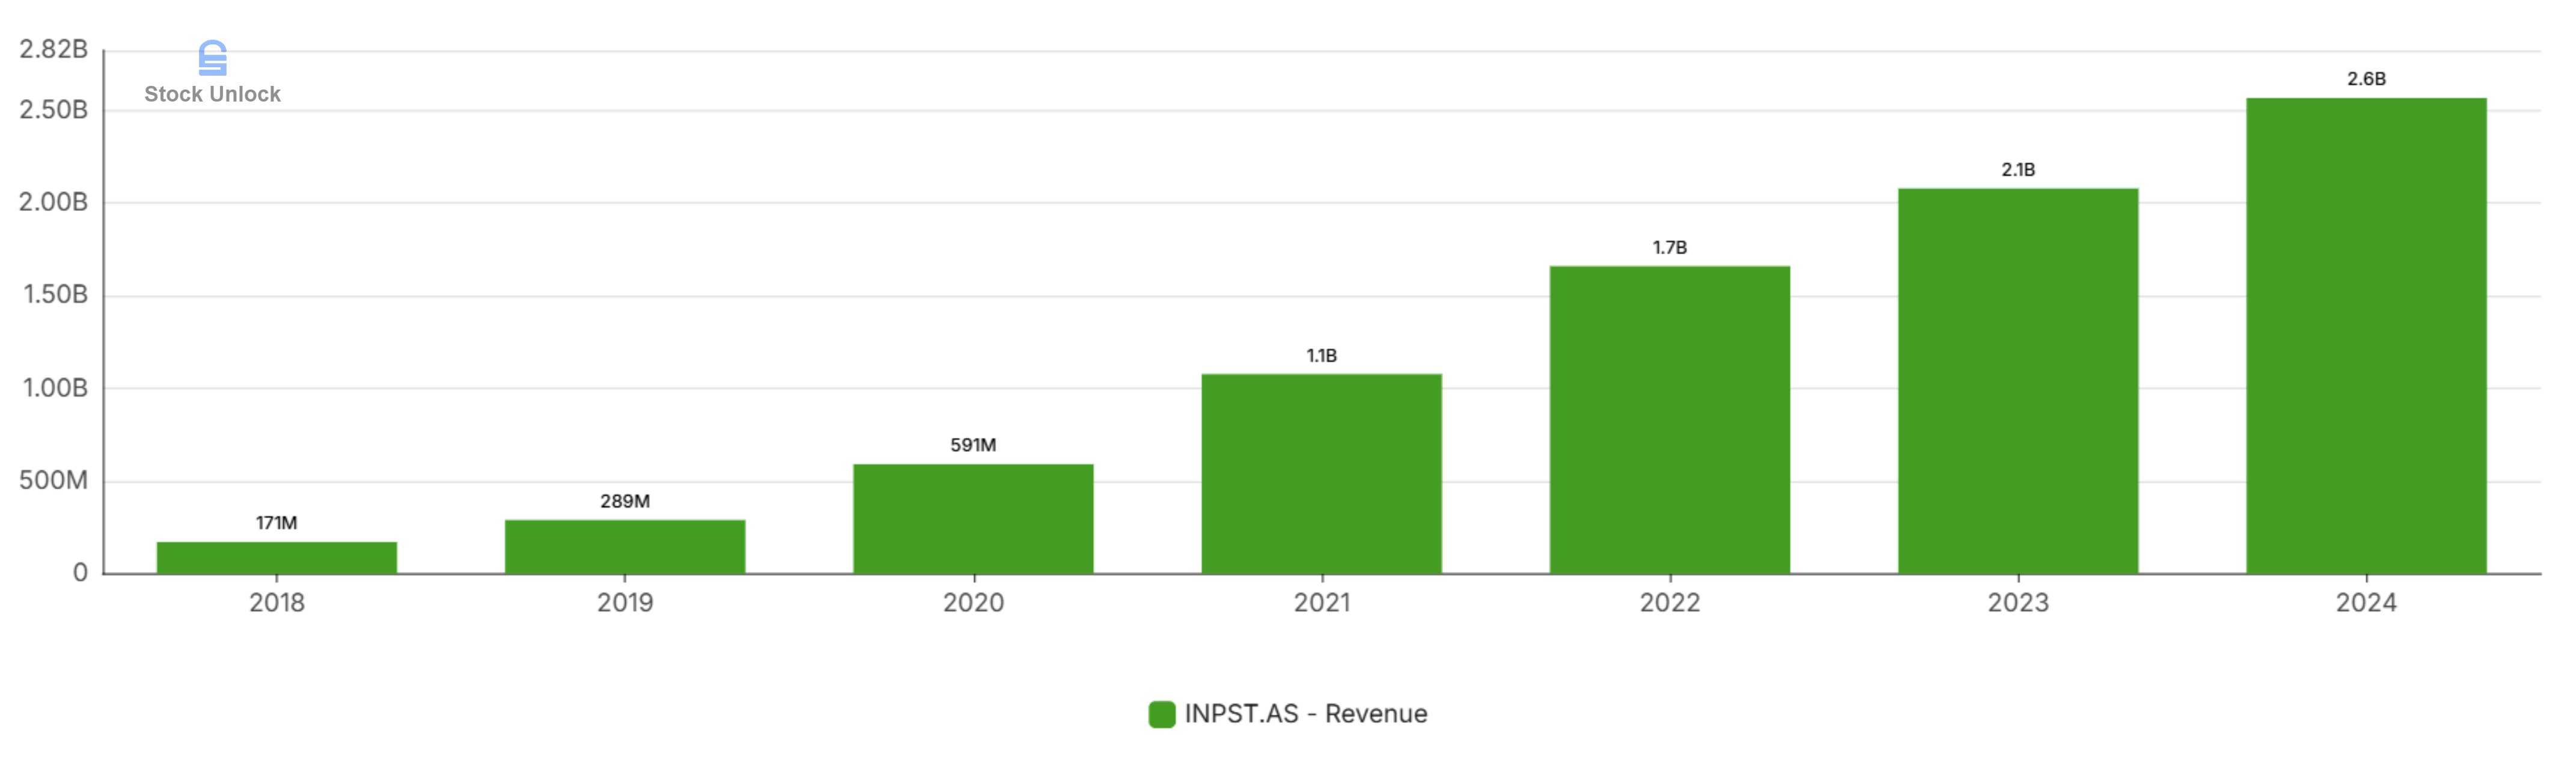Viewport: 2576px width, 757px height.
Task: Click the 2.82B y-axis label
Action: (x=54, y=49)
